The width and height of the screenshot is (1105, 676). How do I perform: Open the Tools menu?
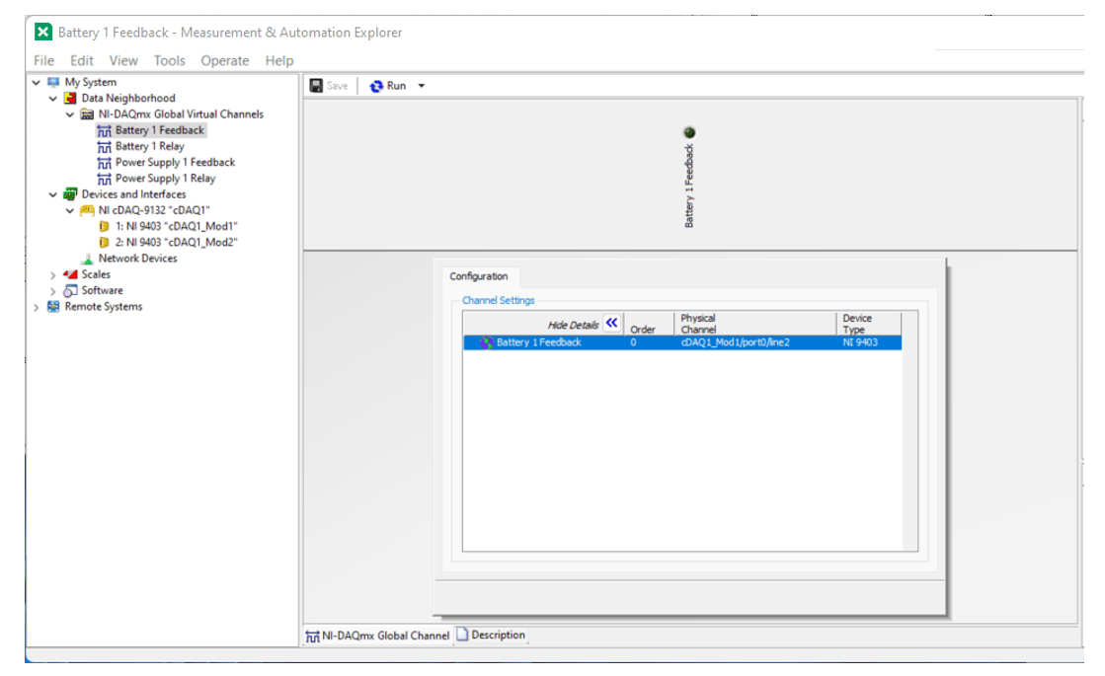tap(169, 60)
